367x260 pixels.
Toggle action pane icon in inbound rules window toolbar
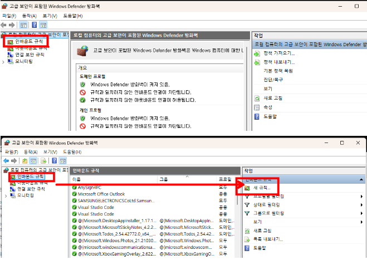click(x=63, y=160)
